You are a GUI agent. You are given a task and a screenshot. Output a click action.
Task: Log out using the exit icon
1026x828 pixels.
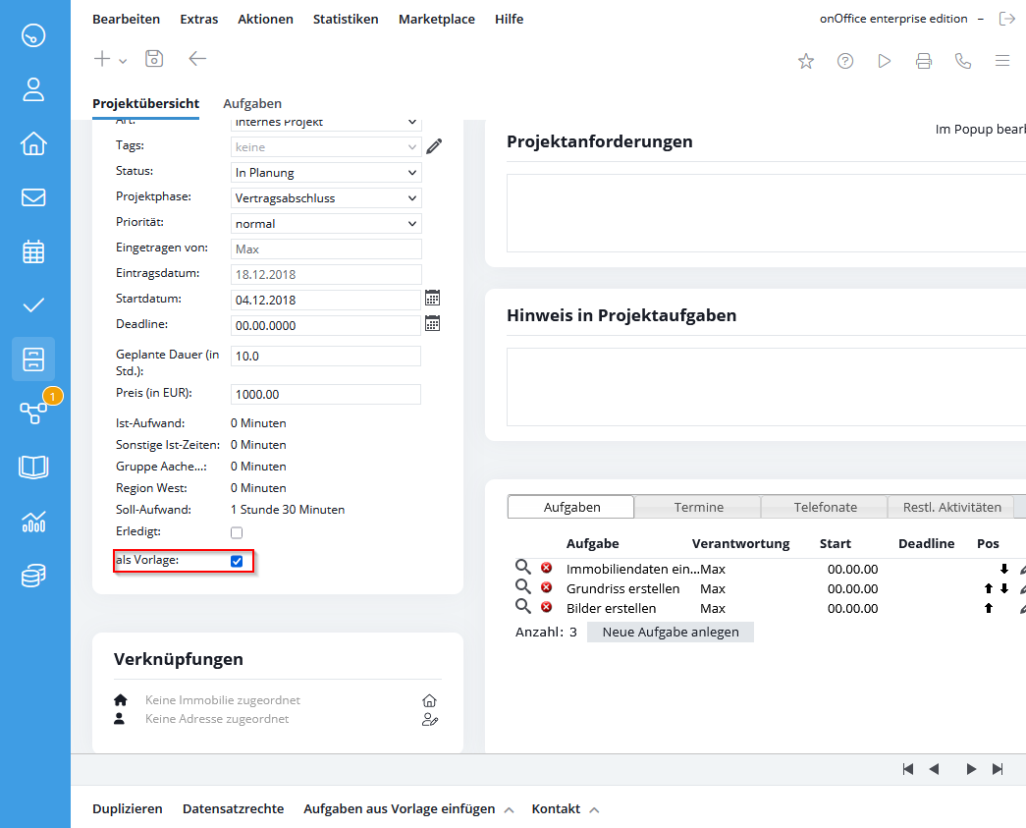1007,19
